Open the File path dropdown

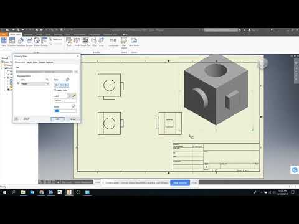(44, 72)
